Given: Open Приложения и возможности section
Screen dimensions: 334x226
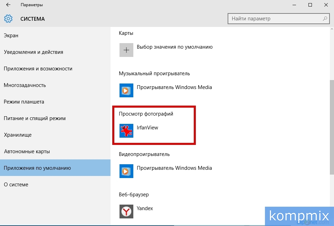Looking at the screenshot, I should click(x=55, y=69).
